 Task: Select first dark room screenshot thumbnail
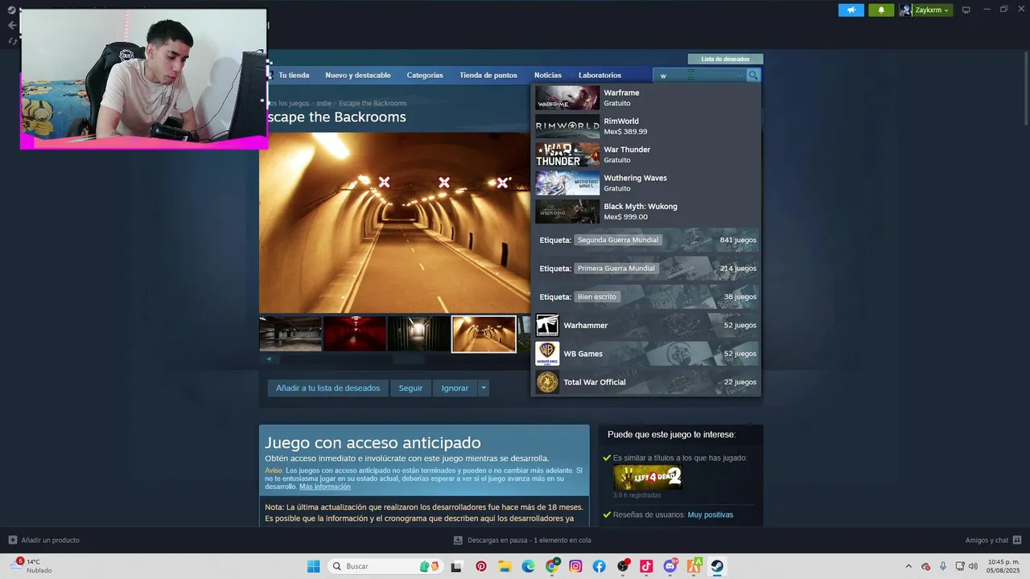tap(290, 334)
